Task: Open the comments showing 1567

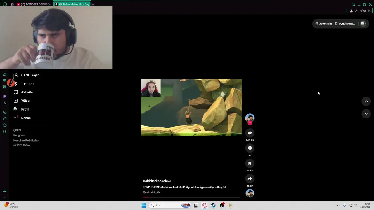Action: point(250,148)
